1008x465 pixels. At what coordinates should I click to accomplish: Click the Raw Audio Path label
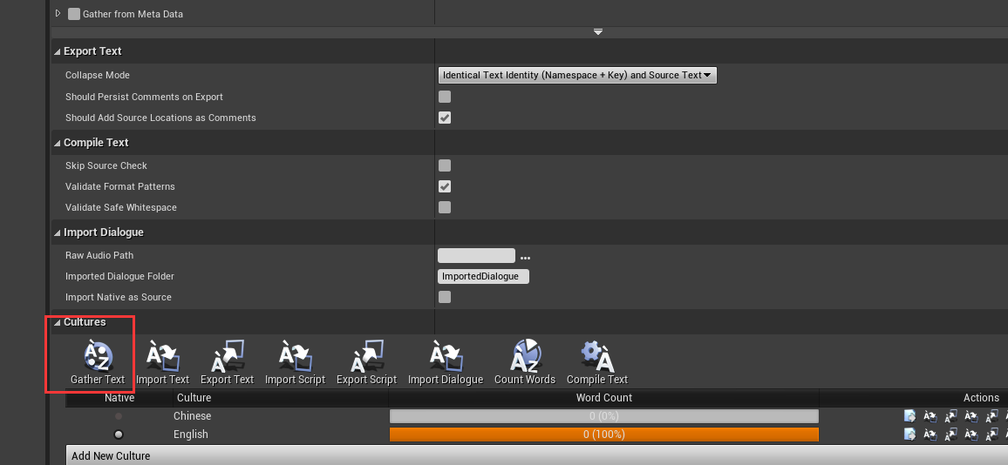pos(99,256)
